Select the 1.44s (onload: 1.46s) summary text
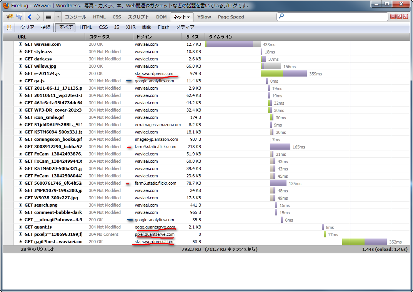Image resolution: width=413 pixels, height=292 pixels. click(385, 249)
